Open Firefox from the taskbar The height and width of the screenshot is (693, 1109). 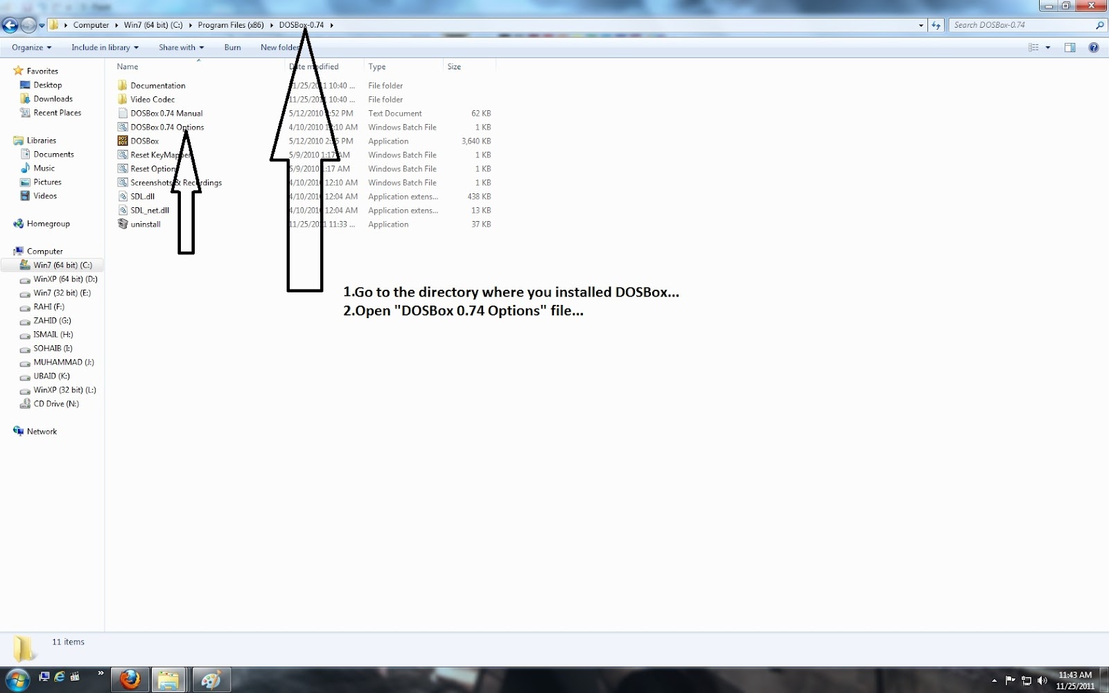coord(130,680)
